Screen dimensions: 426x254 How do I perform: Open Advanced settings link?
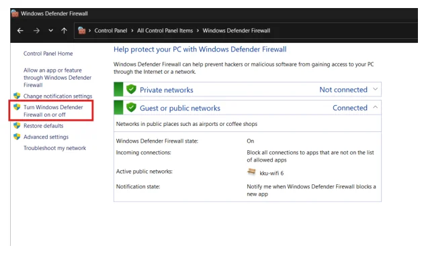click(46, 137)
